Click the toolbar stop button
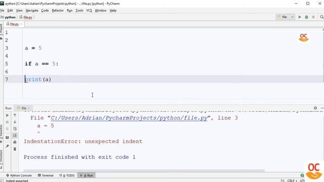Screen dimensions: 324x182 click(x=313, y=17)
